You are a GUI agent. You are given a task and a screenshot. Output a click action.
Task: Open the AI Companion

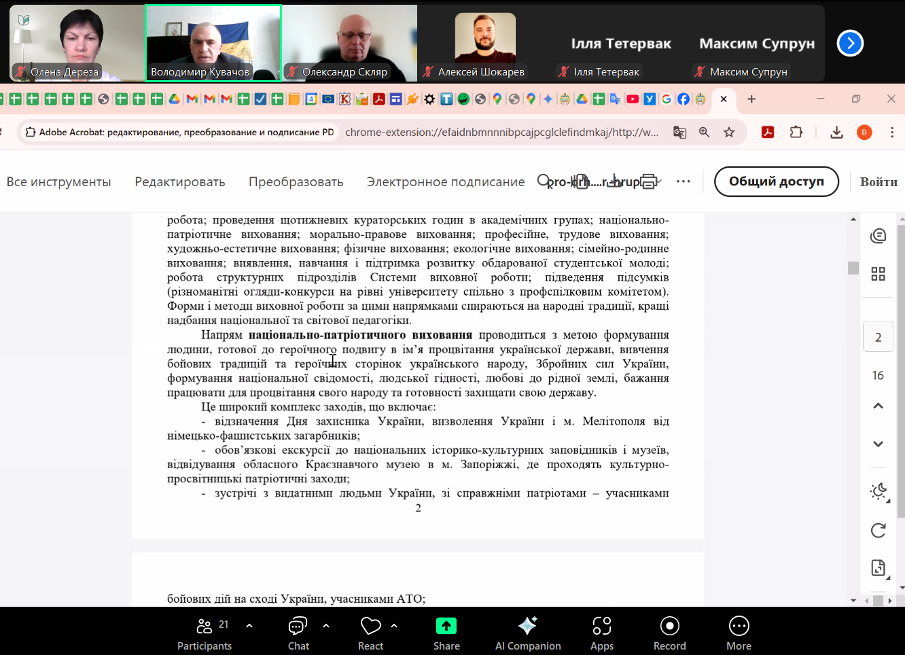pyautogui.click(x=528, y=633)
